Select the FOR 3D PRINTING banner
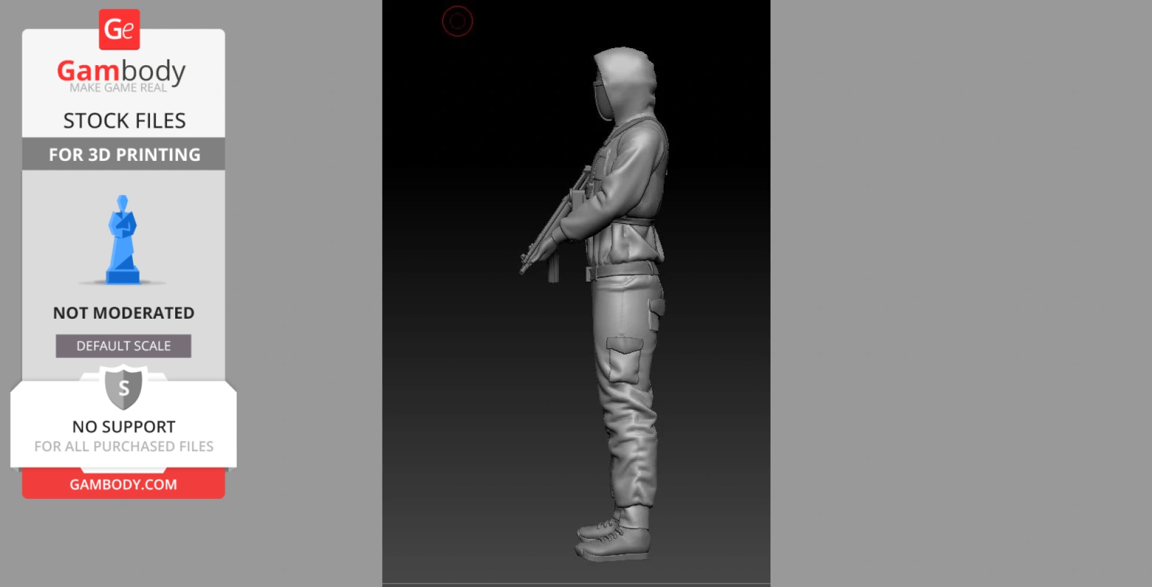 [x=124, y=154]
